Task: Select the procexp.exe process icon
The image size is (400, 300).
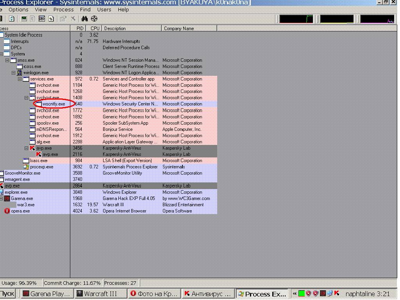Action: 26,167
